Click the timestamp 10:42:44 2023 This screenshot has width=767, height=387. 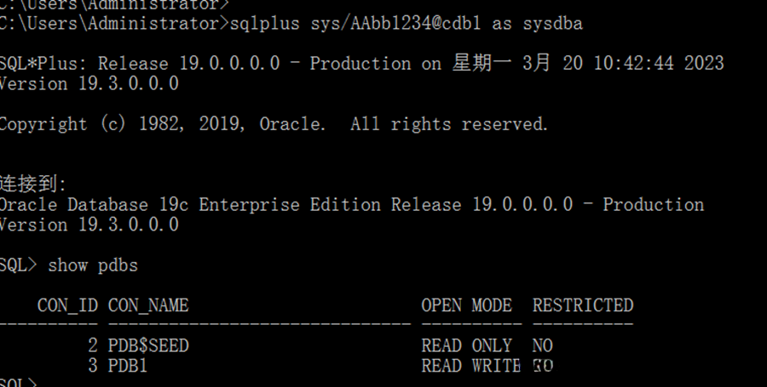click(x=655, y=64)
